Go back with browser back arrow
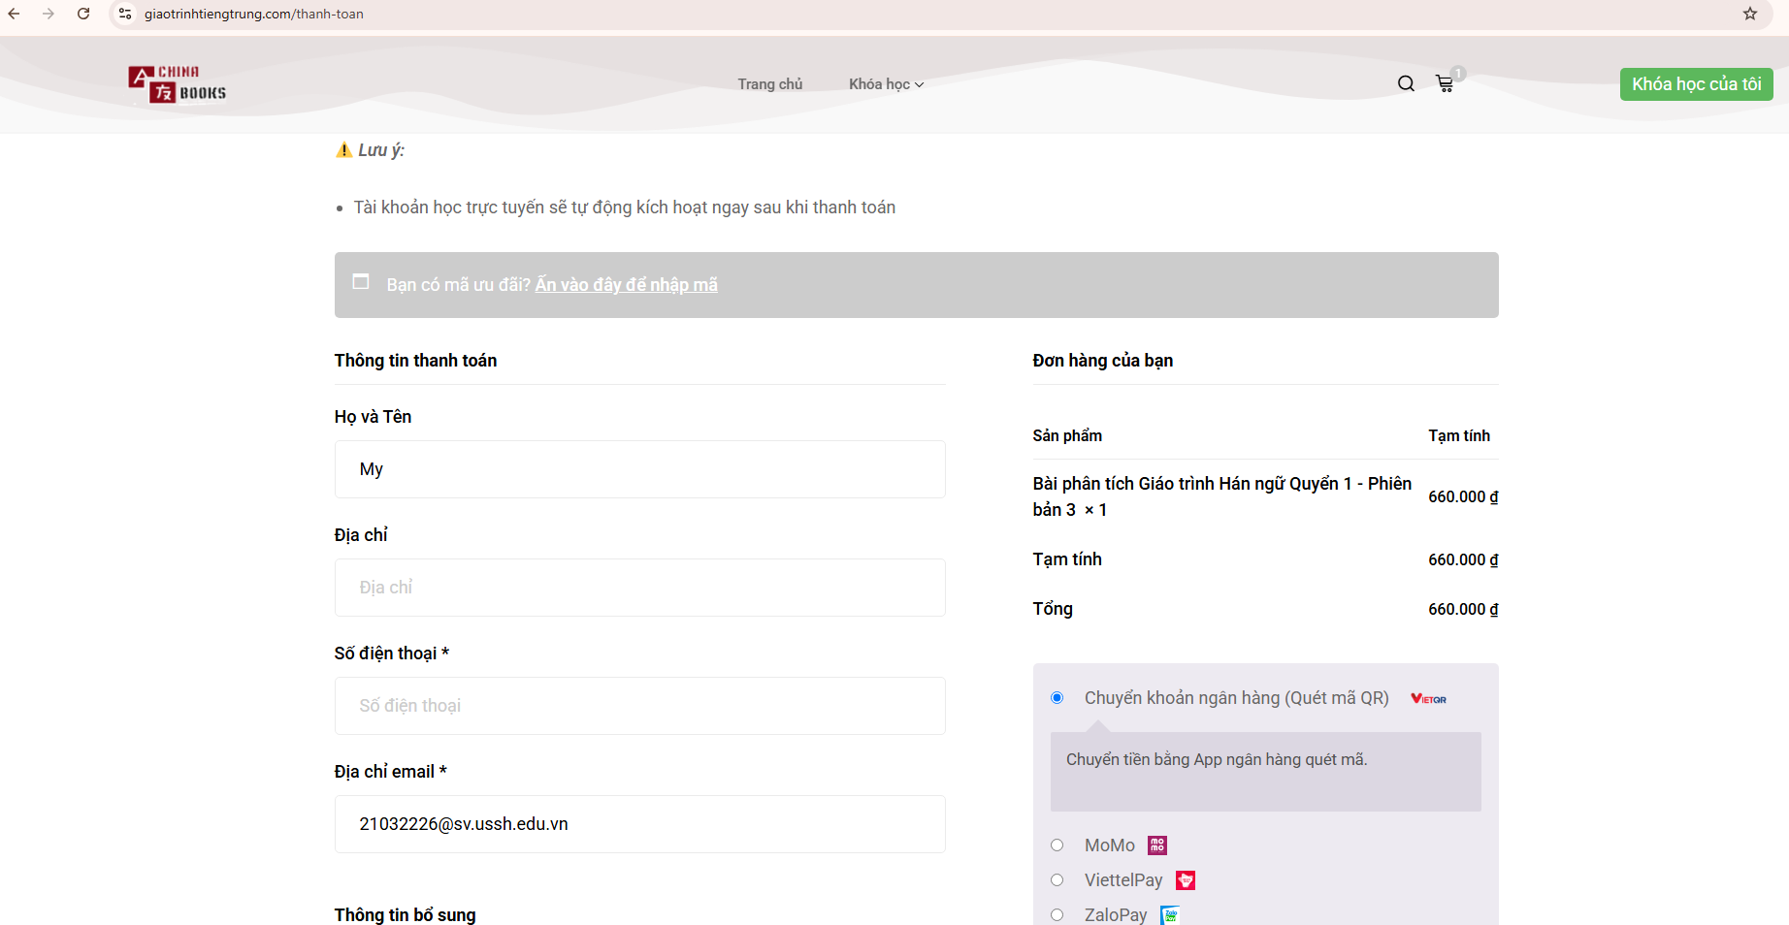 14,14
